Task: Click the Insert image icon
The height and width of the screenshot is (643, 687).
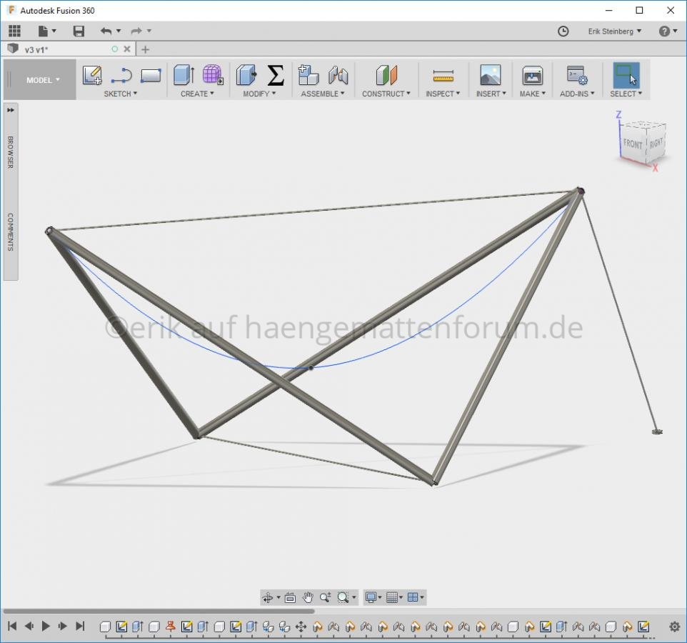Action: tap(490, 75)
